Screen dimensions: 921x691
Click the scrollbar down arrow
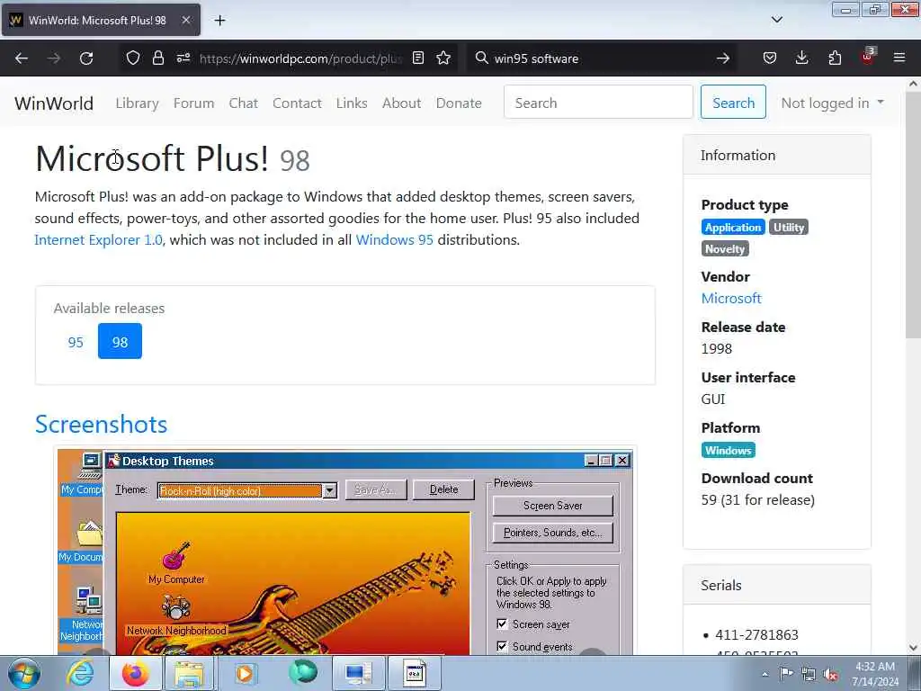[x=913, y=648]
